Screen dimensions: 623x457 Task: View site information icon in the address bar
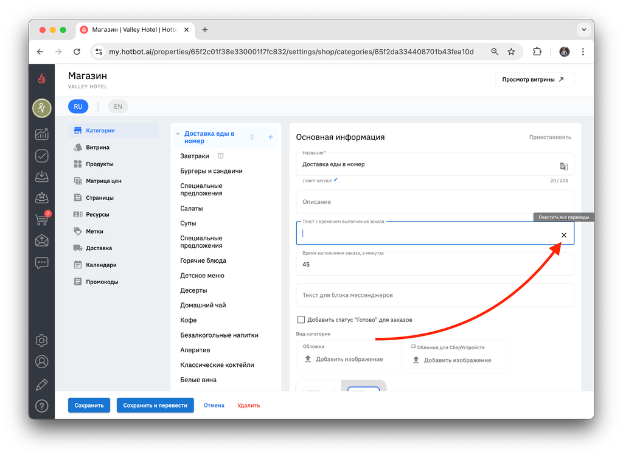(x=99, y=52)
